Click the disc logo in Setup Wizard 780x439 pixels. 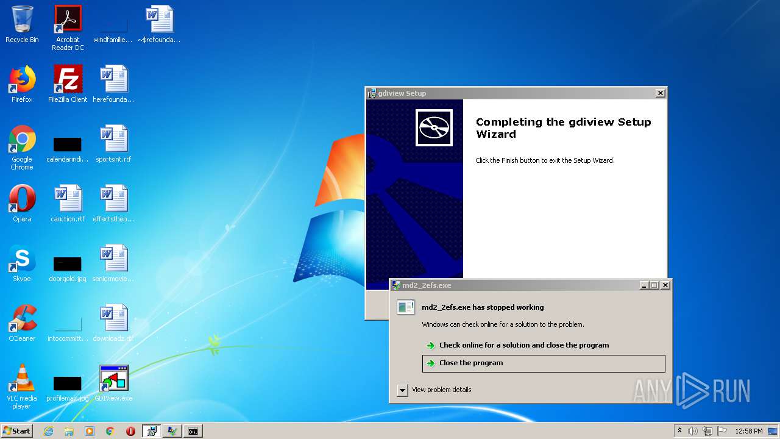(x=434, y=127)
